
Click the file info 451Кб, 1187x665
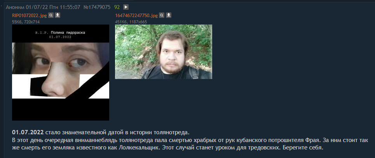coord(131,22)
